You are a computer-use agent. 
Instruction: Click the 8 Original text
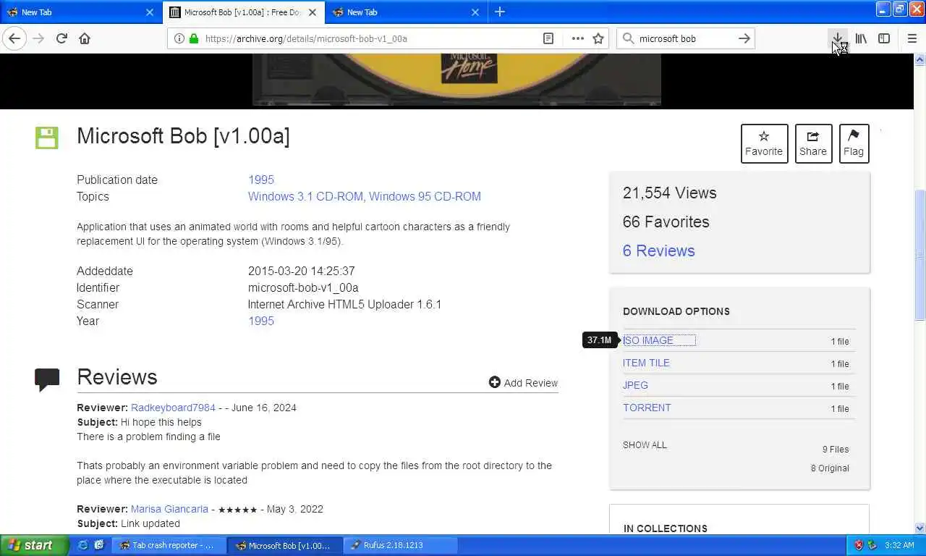point(830,468)
